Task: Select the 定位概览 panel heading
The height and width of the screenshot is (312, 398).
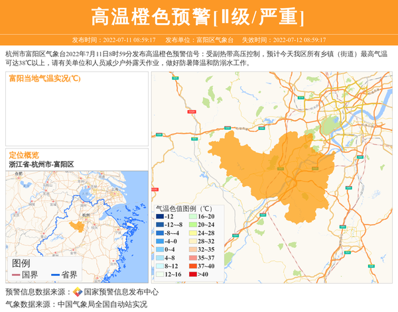Action: coord(24,155)
